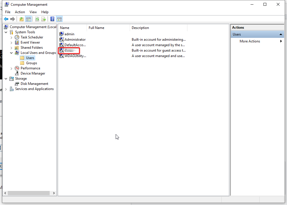Collapse the System Tools tree node
The width and height of the screenshot is (287, 205).
point(6,32)
